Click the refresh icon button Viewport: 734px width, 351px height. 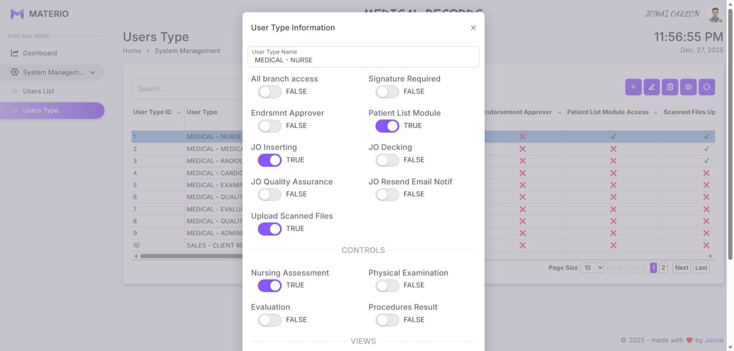click(707, 87)
